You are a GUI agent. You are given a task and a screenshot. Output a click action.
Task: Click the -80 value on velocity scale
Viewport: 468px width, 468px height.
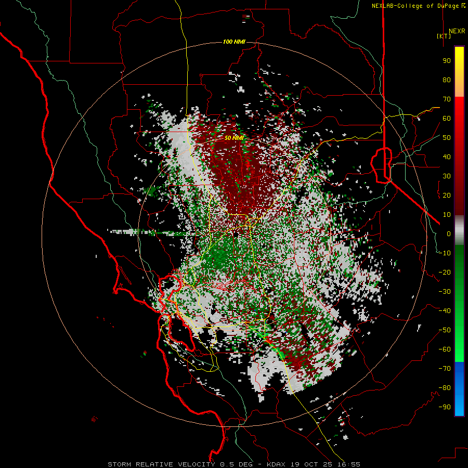click(x=445, y=388)
